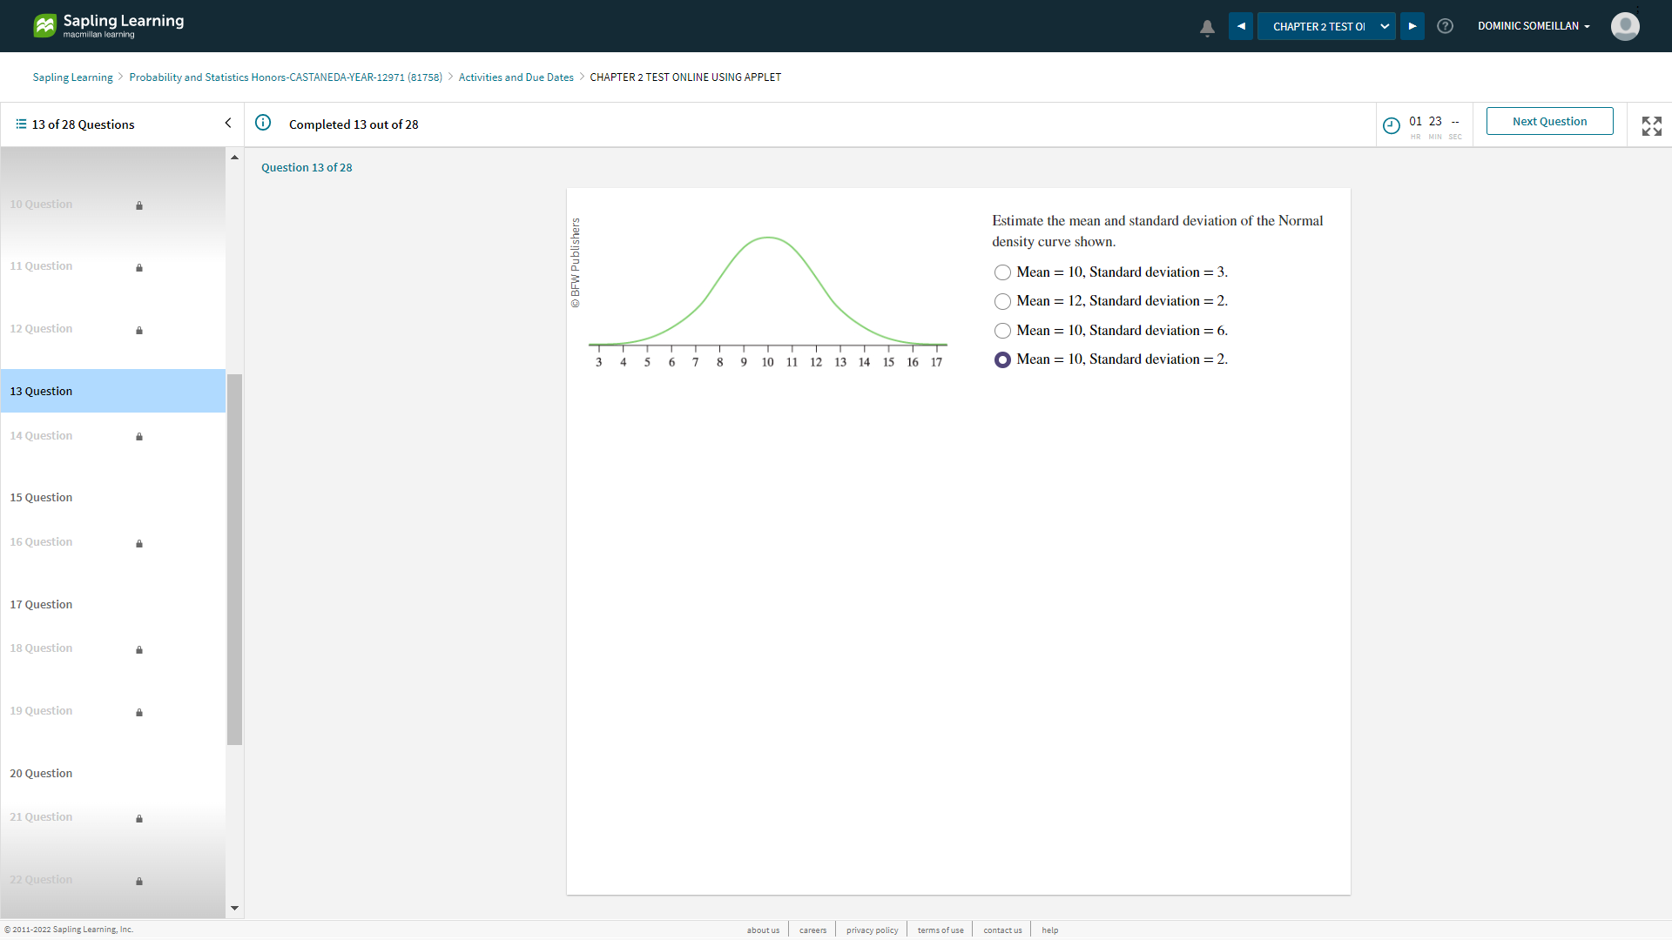This screenshot has width=1672, height=940.
Task: Click the timer clock icon
Action: click(x=1392, y=125)
